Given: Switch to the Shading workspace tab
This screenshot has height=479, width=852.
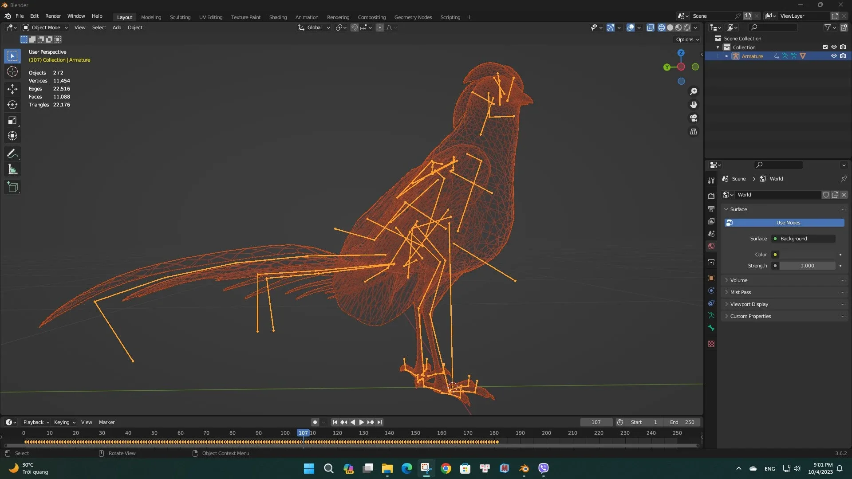Looking at the screenshot, I should [278, 17].
